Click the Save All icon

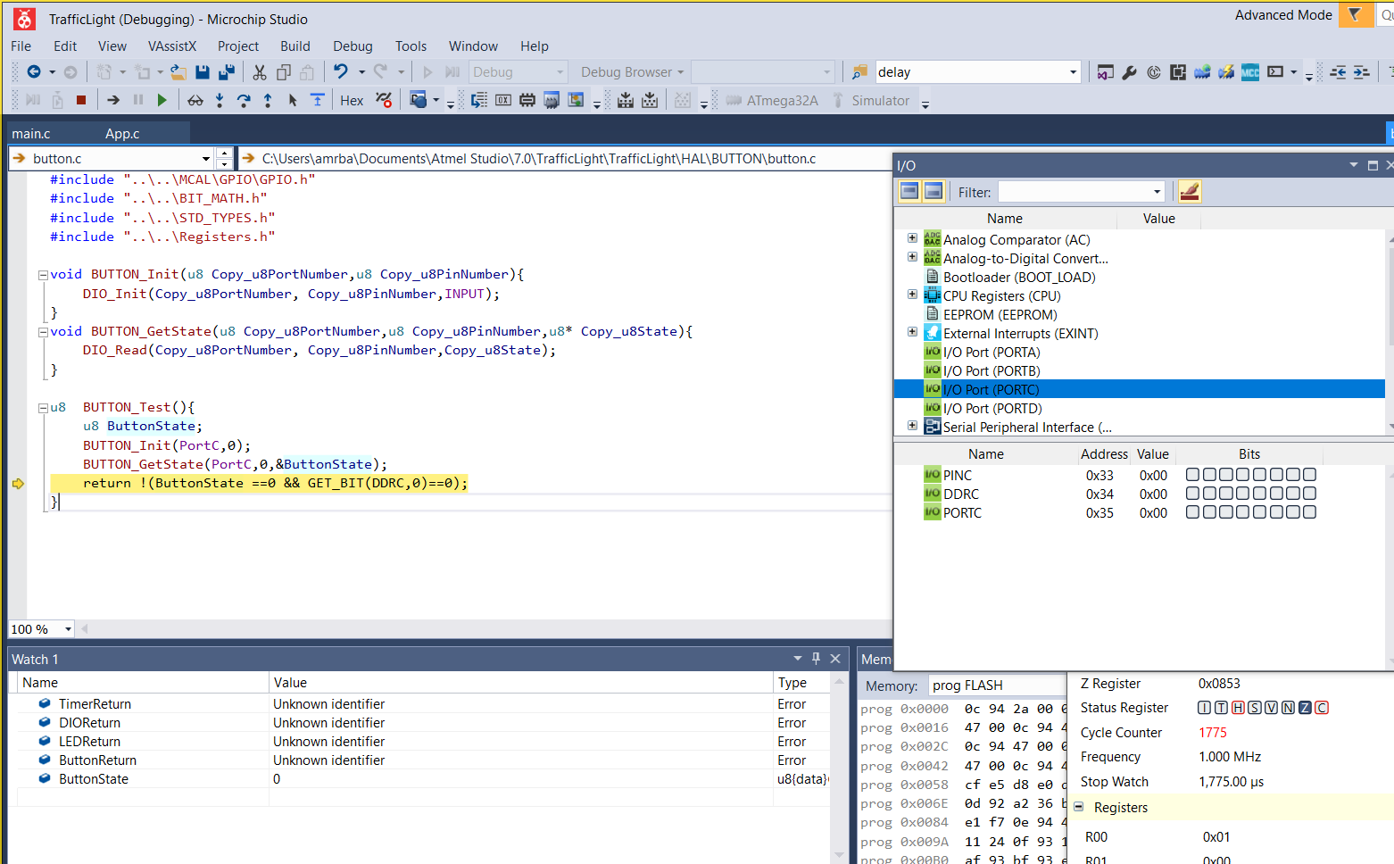[x=227, y=72]
